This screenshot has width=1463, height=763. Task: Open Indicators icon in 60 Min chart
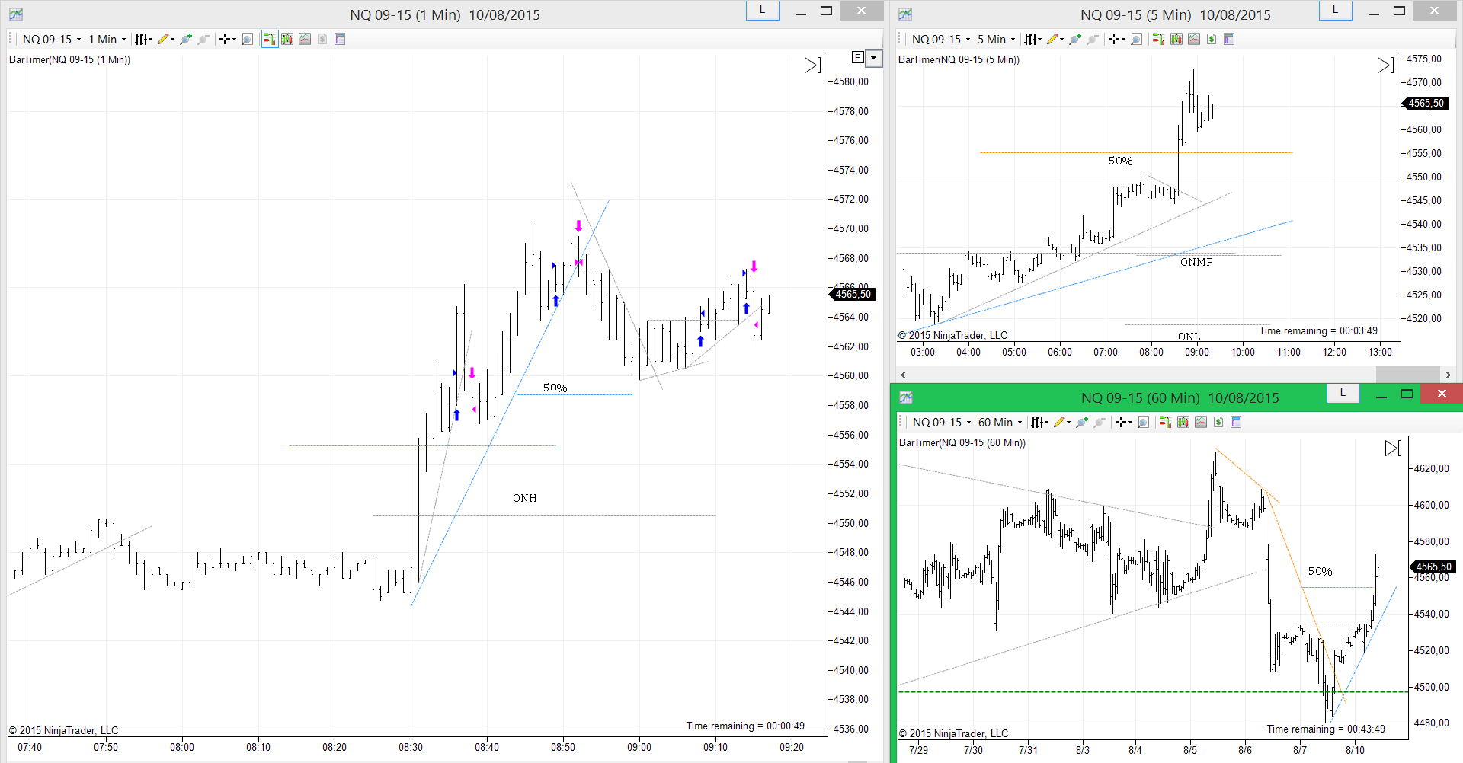pyautogui.click(x=1201, y=422)
